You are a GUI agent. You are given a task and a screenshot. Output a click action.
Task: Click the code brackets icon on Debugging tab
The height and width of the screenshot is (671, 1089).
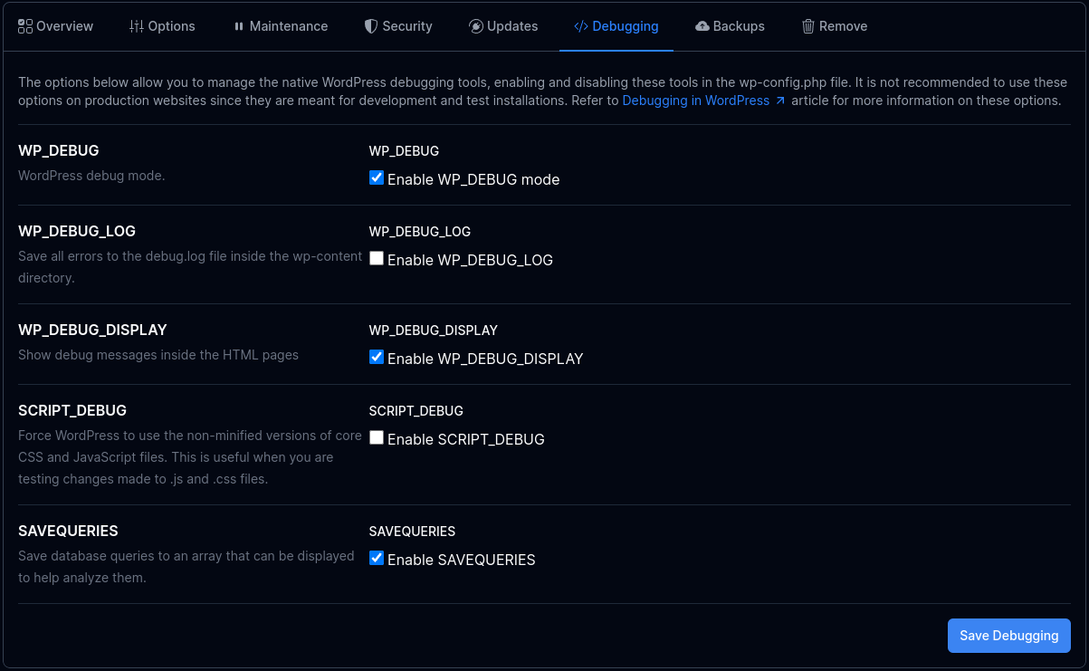[x=580, y=26]
